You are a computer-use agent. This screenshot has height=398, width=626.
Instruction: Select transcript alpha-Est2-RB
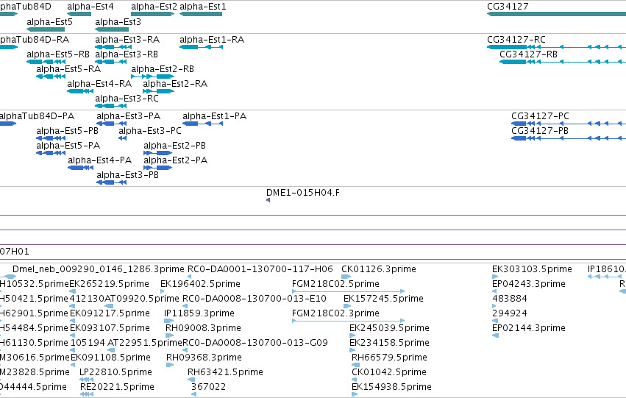point(152,77)
